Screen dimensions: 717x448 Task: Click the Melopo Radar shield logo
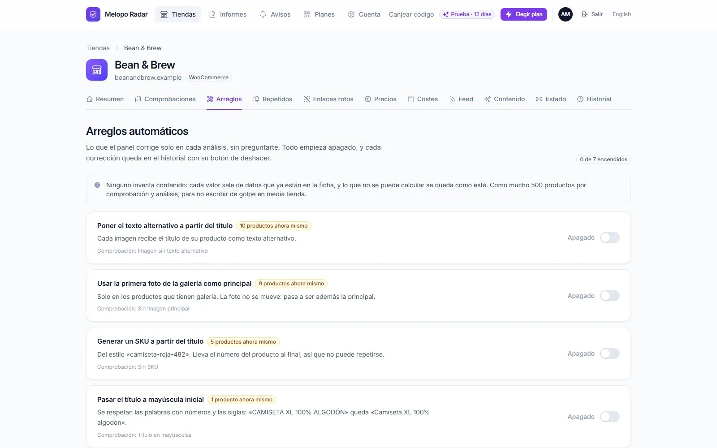pos(93,14)
